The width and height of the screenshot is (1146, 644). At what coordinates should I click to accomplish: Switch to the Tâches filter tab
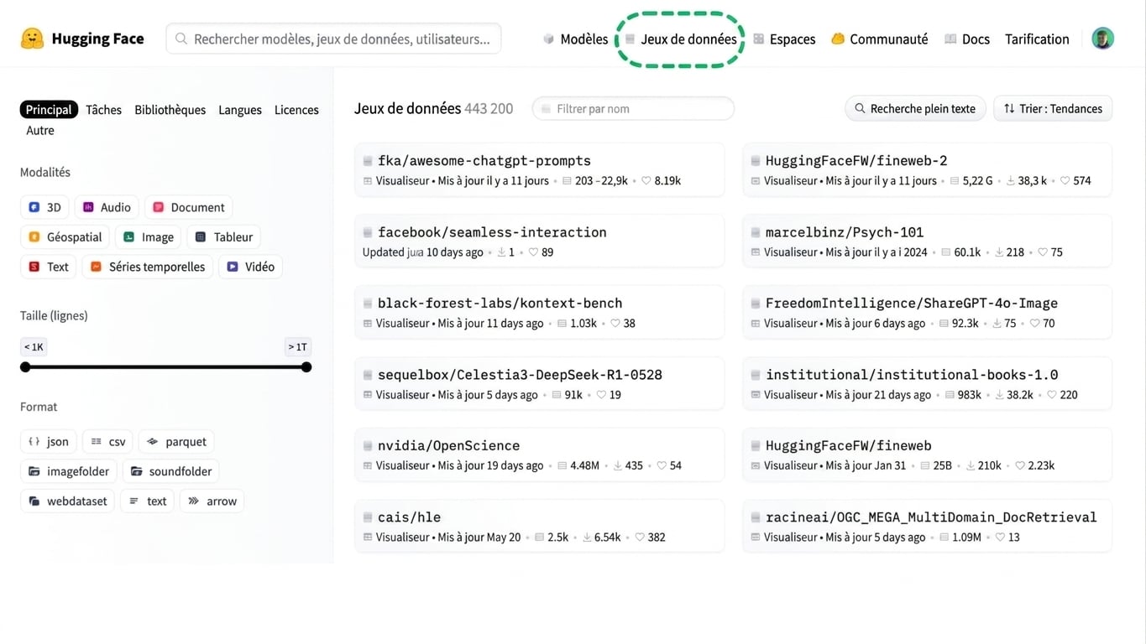click(x=103, y=110)
